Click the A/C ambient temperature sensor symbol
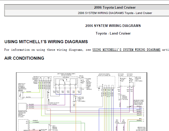The width and height of the screenshot is (169, 131). (21, 95)
